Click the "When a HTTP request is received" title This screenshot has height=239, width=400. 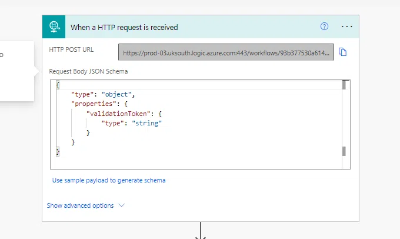tap(124, 27)
